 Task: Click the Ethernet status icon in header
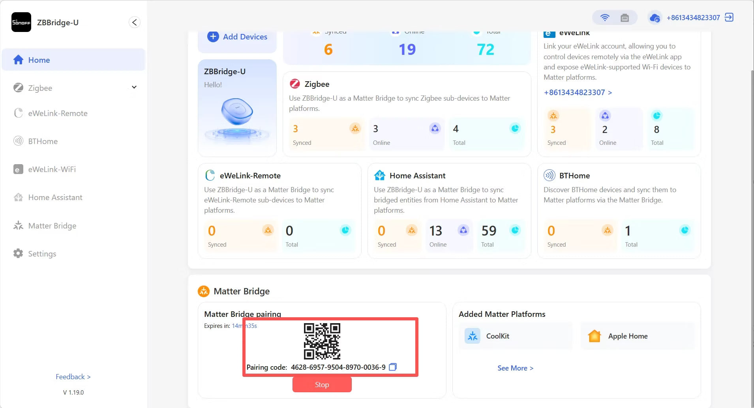625,18
